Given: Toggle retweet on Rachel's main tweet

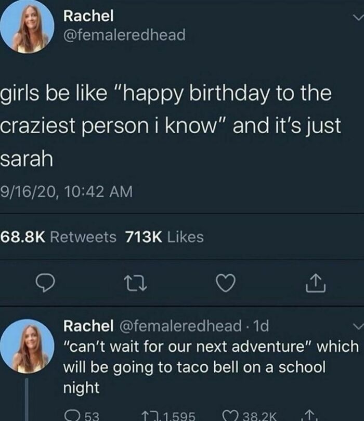Looking at the screenshot, I should (x=136, y=283).
